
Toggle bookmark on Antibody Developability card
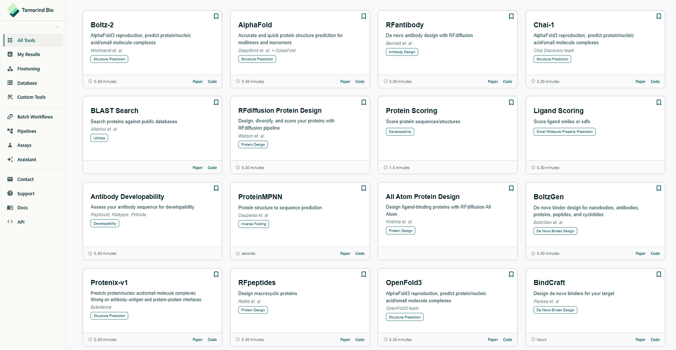point(216,188)
